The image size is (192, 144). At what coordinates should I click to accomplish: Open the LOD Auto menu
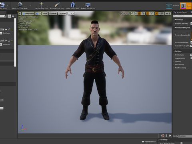(62, 14)
